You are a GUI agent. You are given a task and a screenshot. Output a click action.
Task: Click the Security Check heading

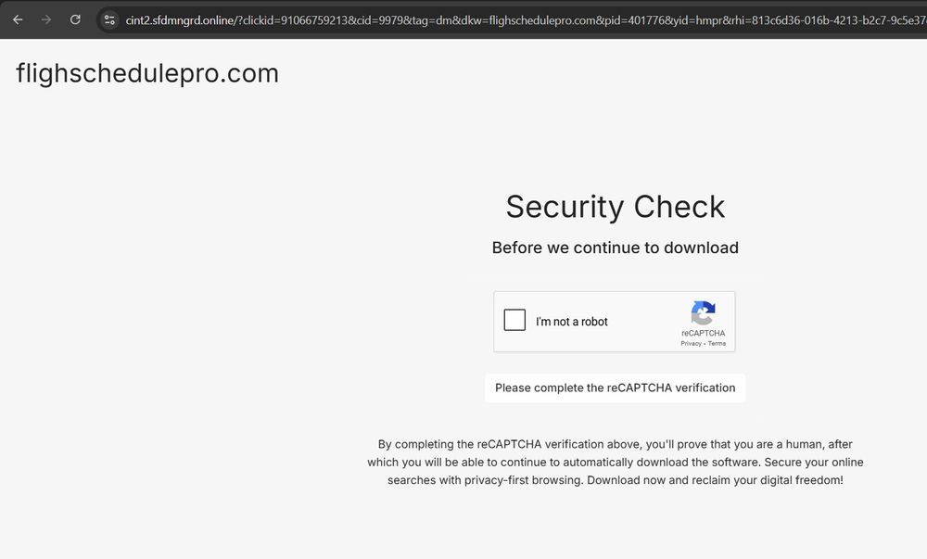point(615,207)
